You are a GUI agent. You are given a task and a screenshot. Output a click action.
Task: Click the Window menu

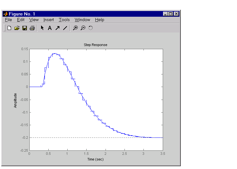(x=82, y=20)
